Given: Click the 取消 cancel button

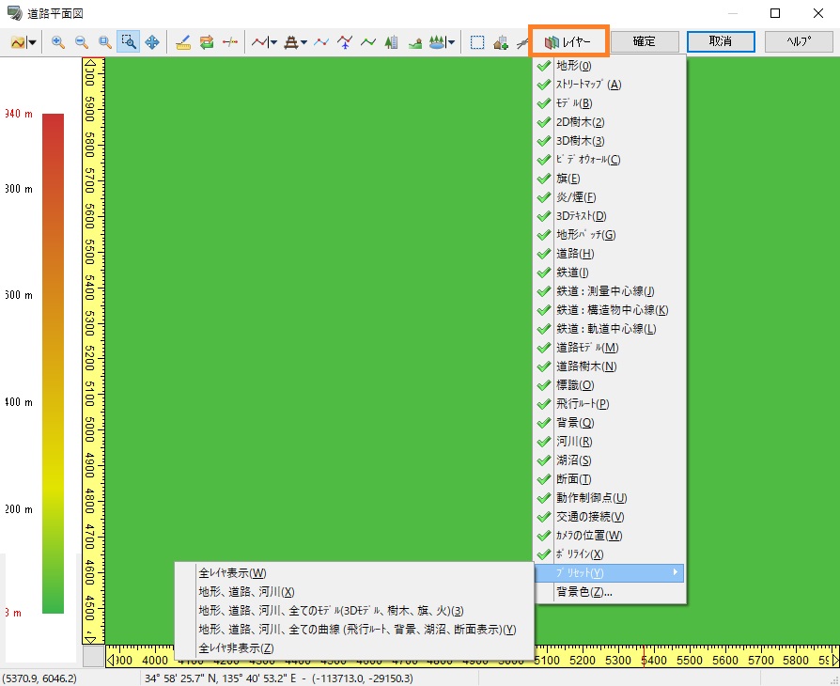Looking at the screenshot, I should [x=721, y=41].
